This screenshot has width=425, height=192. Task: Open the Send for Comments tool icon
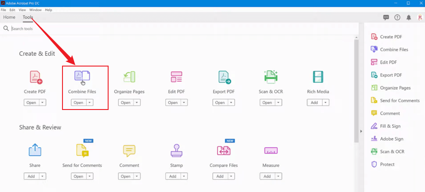83,150
